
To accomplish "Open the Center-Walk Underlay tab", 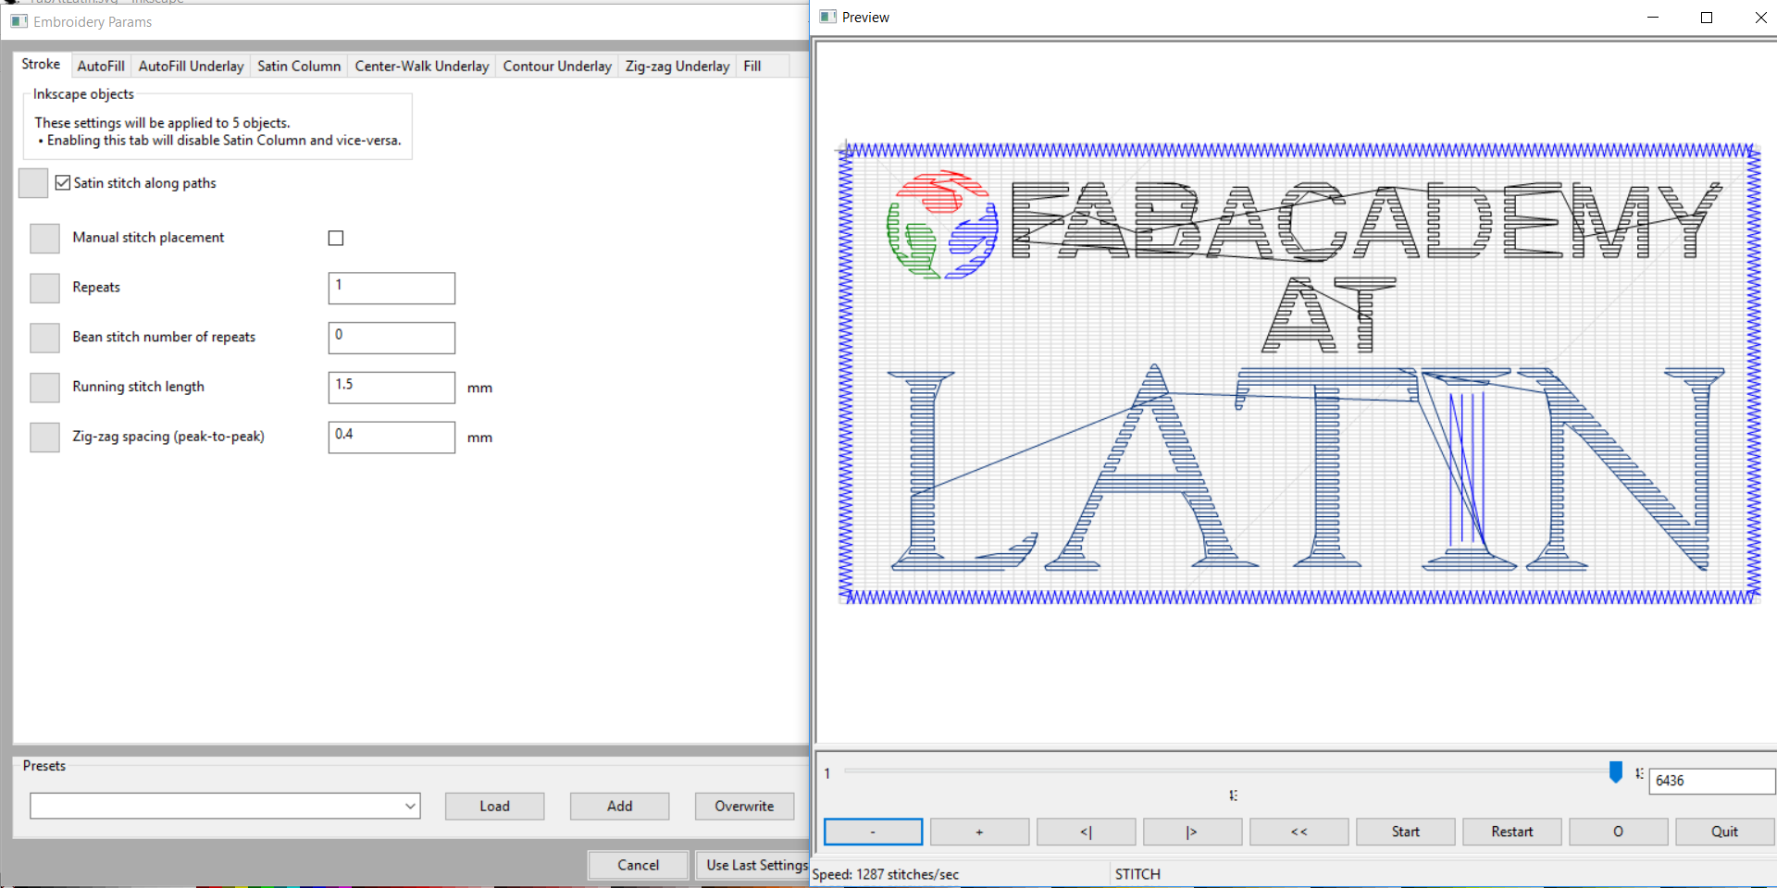I will 422,67.
